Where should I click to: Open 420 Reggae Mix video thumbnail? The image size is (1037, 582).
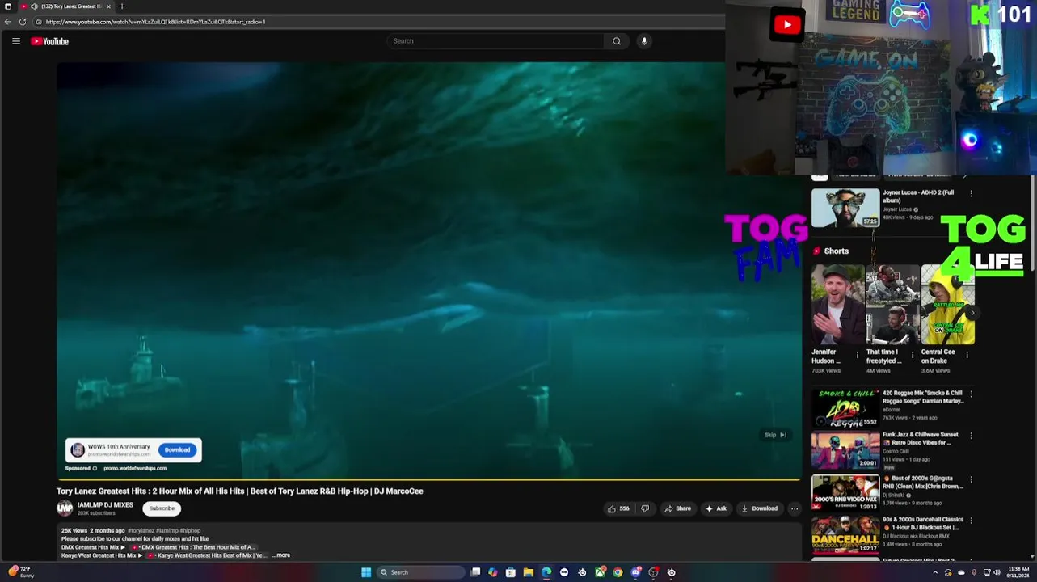pyautogui.click(x=845, y=408)
